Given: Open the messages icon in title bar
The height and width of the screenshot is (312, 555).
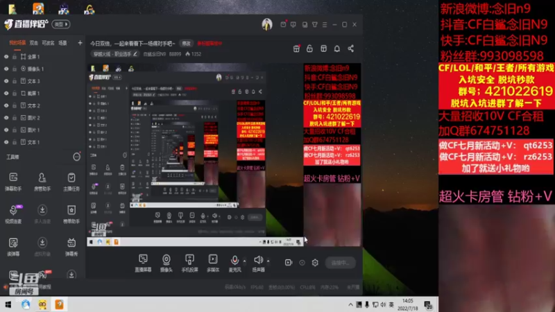Looking at the screenshot, I should tap(283, 24).
